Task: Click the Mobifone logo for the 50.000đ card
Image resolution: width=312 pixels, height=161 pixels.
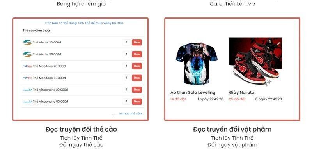Action: 27,78
